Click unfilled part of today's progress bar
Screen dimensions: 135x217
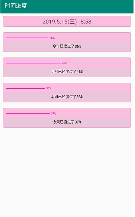(92, 114)
